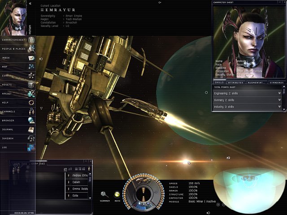Toggle the Auto pilot green button
Image resolution: width=287 pixels, height=215 pixels.
pyautogui.click(x=117, y=194)
